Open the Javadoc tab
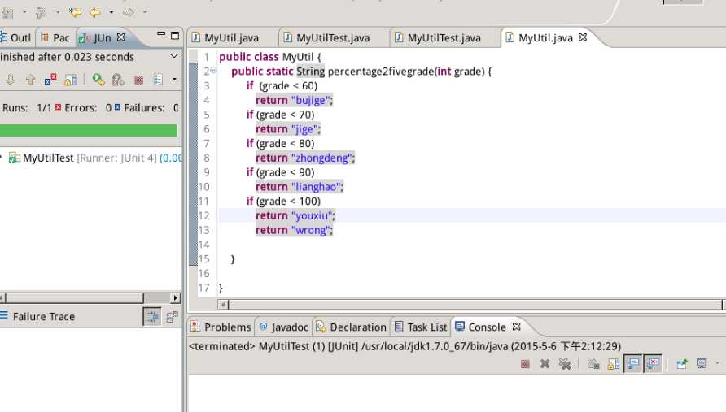The width and height of the screenshot is (726, 412). coord(283,327)
